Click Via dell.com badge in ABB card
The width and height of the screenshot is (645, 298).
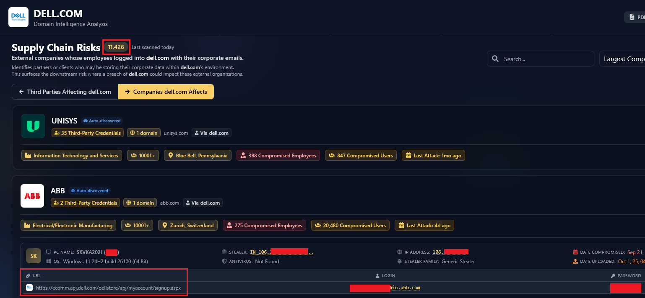coord(203,203)
